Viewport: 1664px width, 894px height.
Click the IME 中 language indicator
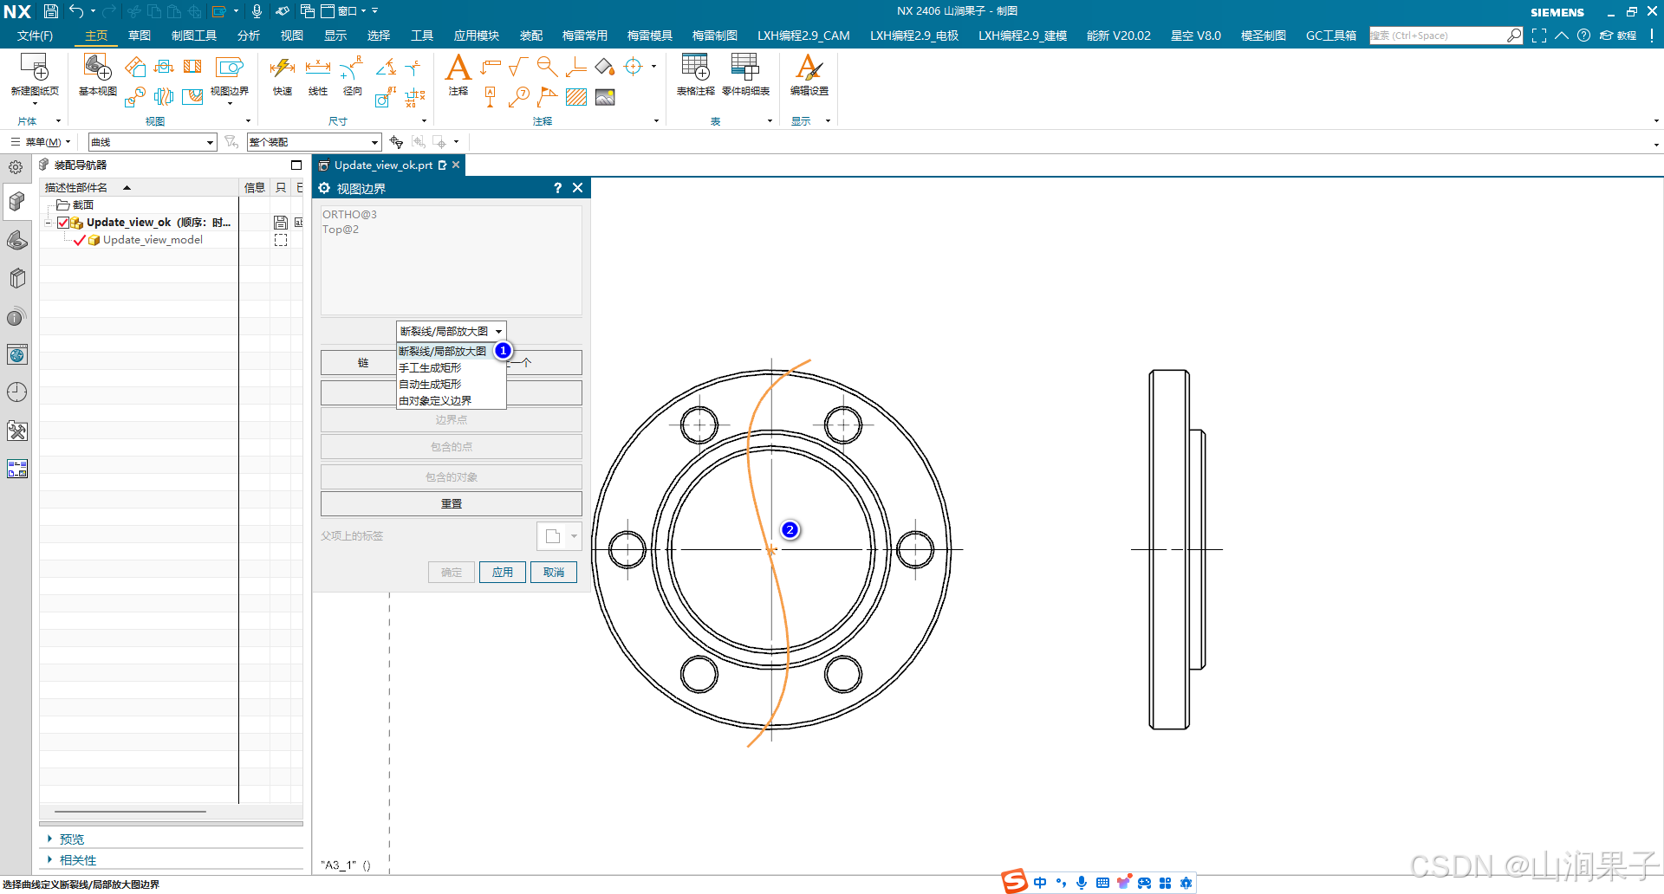pyautogui.click(x=1040, y=883)
